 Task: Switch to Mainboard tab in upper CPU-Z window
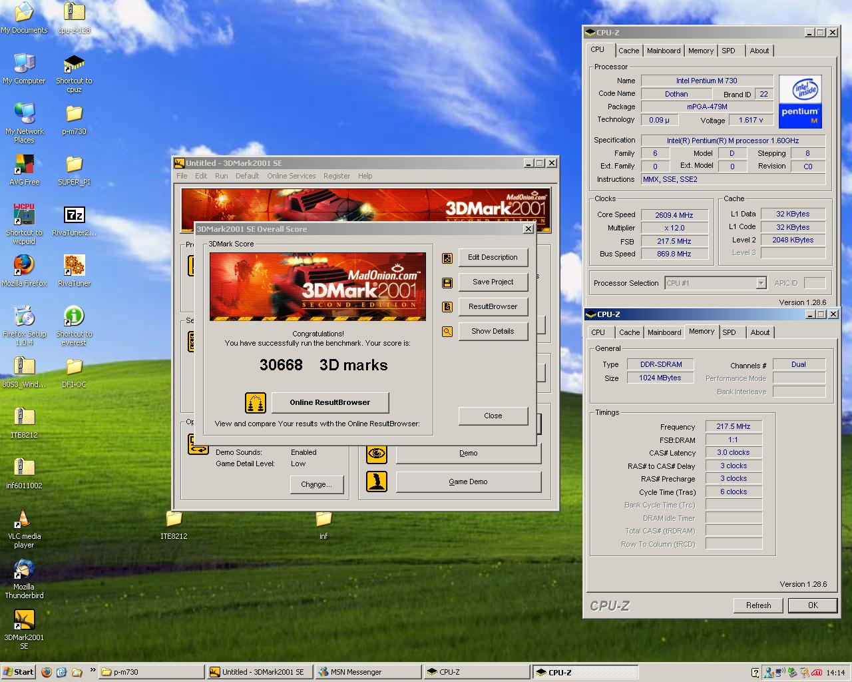664,51
